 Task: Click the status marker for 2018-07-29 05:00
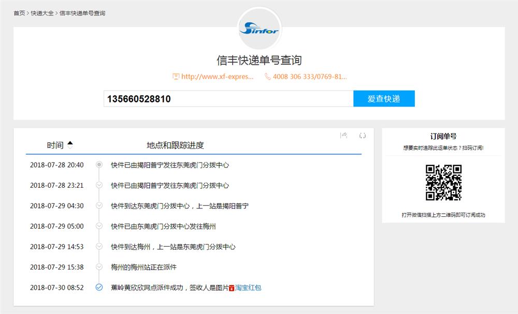tap(99, 226)
